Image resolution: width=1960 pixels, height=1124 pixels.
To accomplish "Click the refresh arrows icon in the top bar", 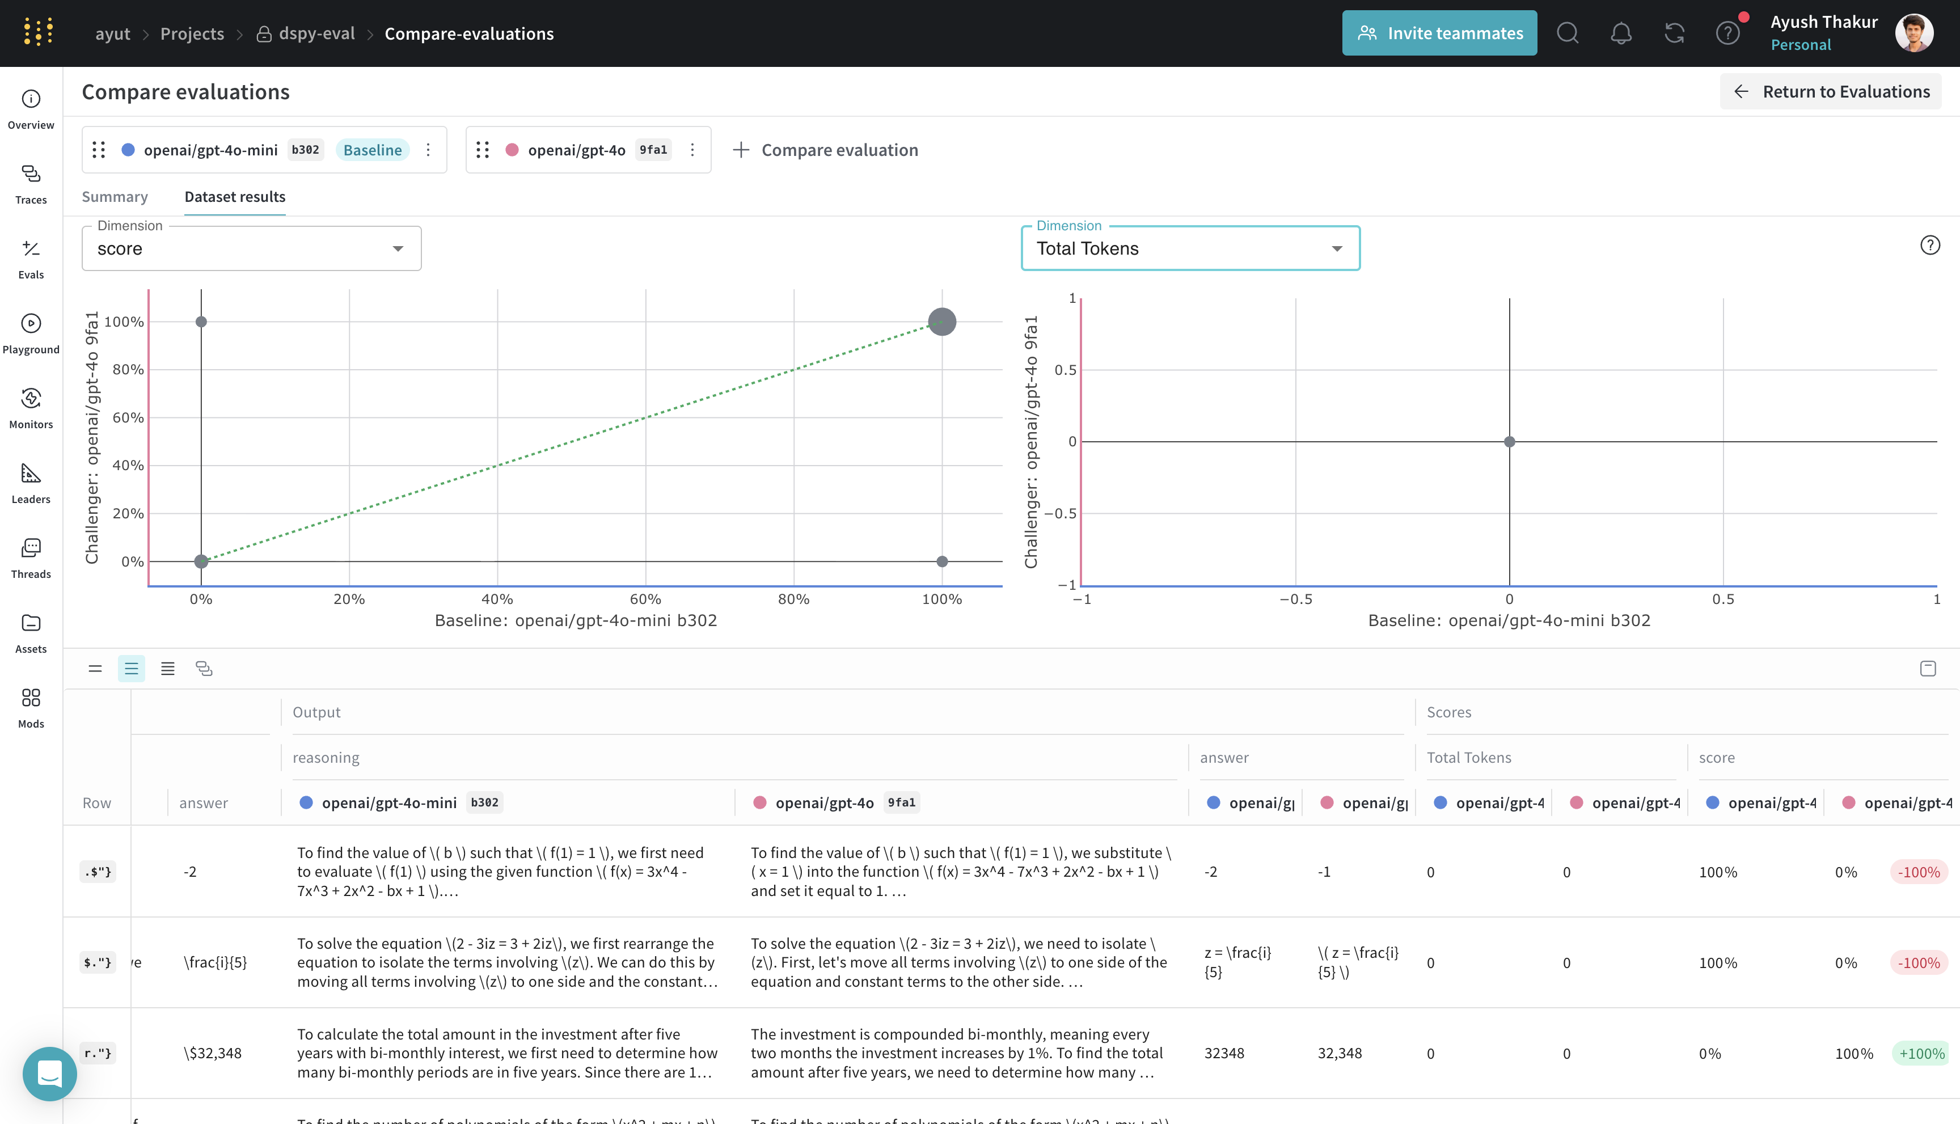I will pos(1674,33).
